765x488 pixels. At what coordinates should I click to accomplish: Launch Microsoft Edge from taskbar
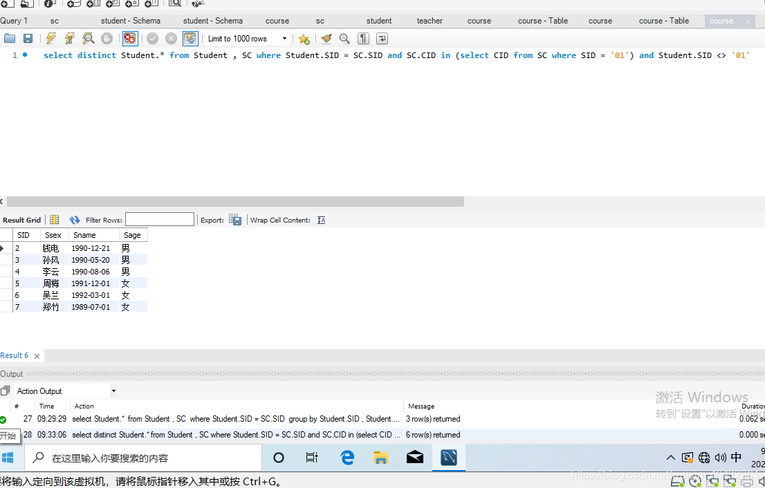(x=347, y=458)
